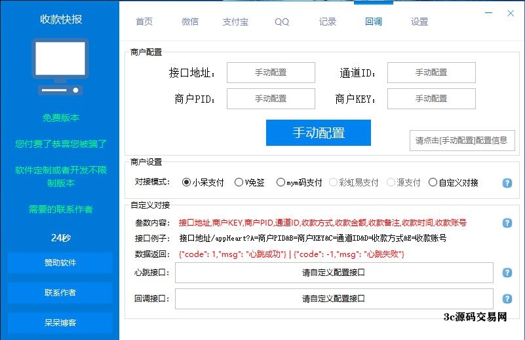Screen dimensions: 525x340
Task: Click the 您付费了恭喜您被骗了 text
Action: point(60,144)
